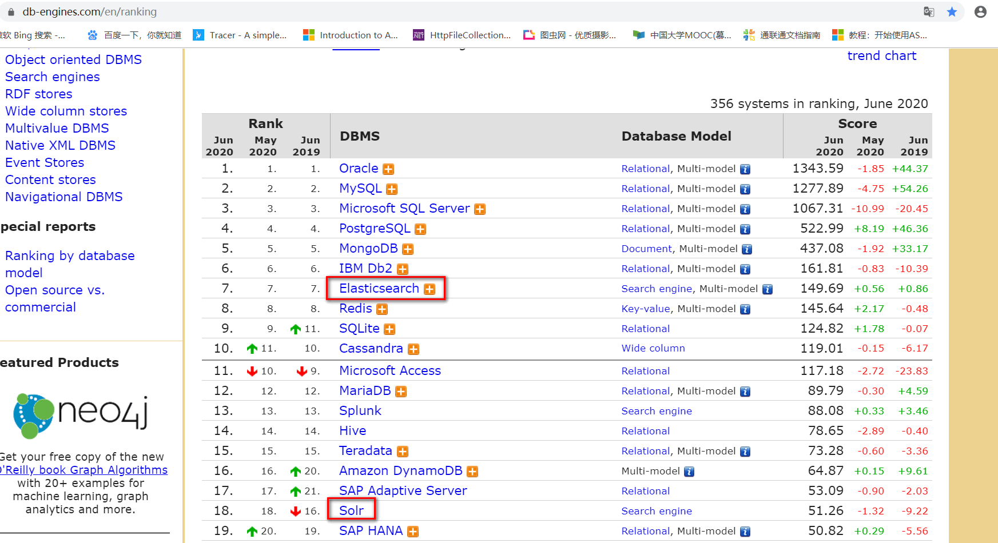Screen dimensions: 998x543
Task: Click the plus icon beside Cassandra
Action: click(413, 349)
